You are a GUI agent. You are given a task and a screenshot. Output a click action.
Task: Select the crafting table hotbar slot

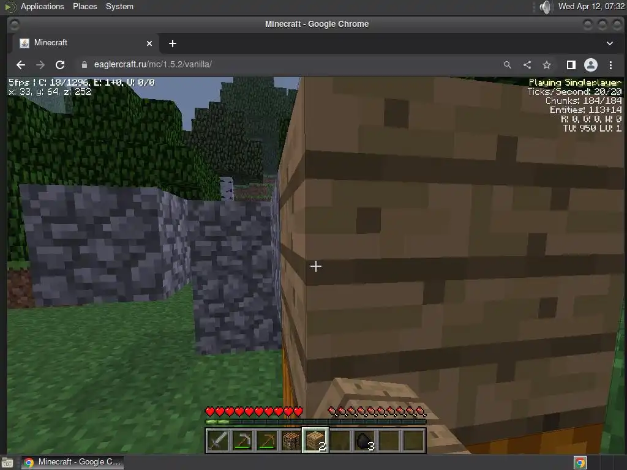(x=291, y=441)
